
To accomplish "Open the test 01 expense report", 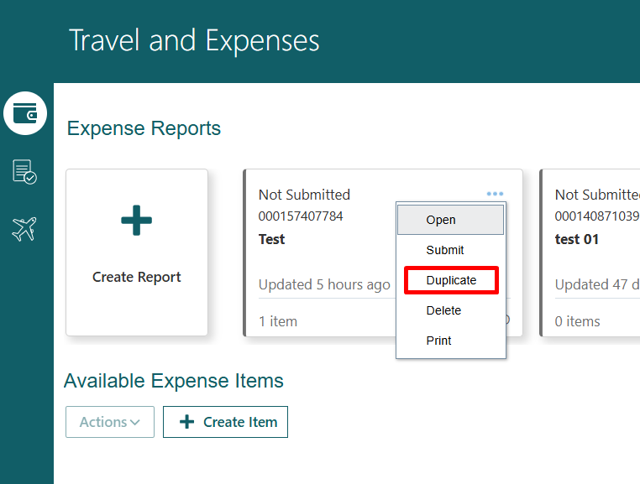I will [576, 239].
